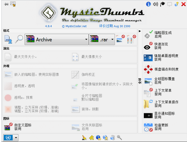Click the maximum pixel size option
Screen dimensions: 187x142
(x=87, y=57)
